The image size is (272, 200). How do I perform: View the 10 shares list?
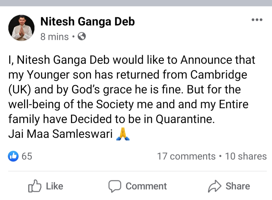[x=246, y=156]
